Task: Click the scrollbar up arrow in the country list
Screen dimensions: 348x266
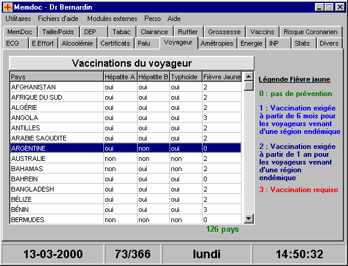Action: click(x=249, y=77)
